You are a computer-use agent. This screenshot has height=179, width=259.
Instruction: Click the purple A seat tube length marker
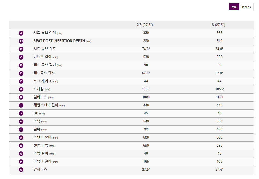pos(21,33)
